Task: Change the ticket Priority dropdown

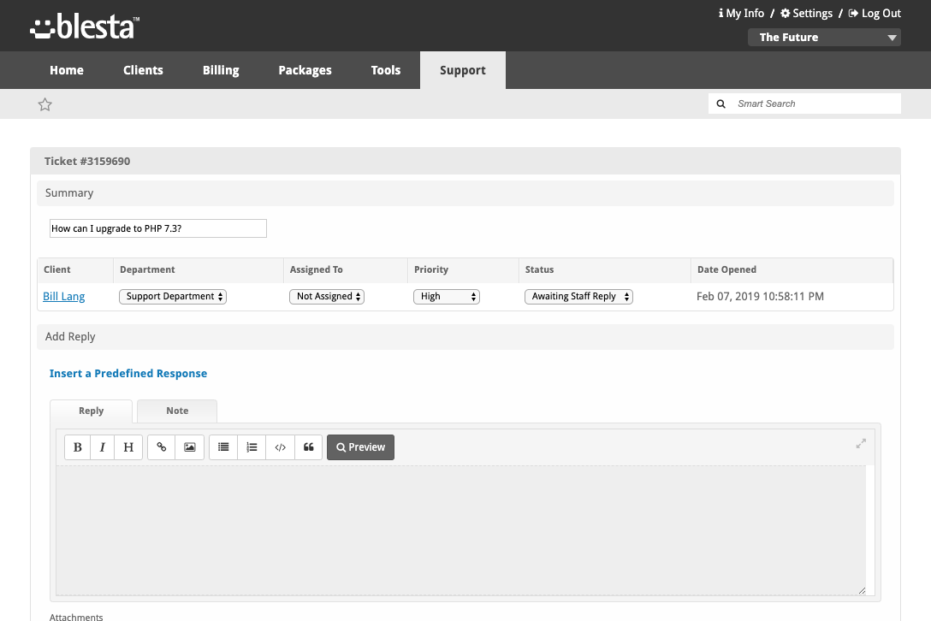Action: (x=446, y=297)
